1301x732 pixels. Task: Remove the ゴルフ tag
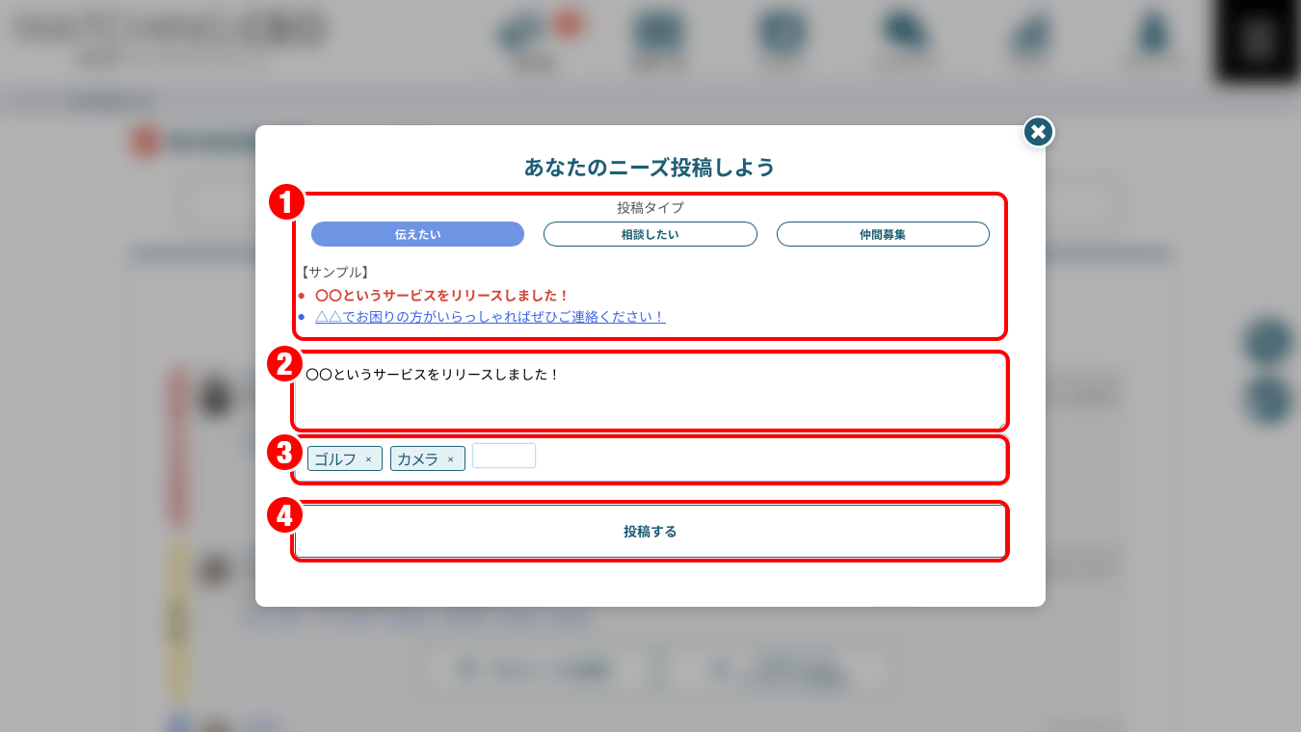[x=368, y=459]
